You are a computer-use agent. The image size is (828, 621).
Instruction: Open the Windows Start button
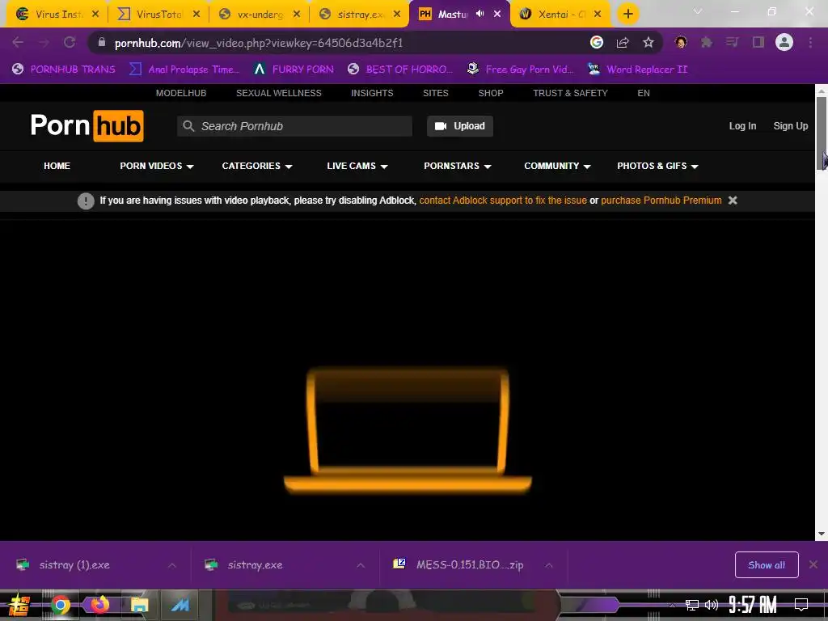[x=19, y=605]
